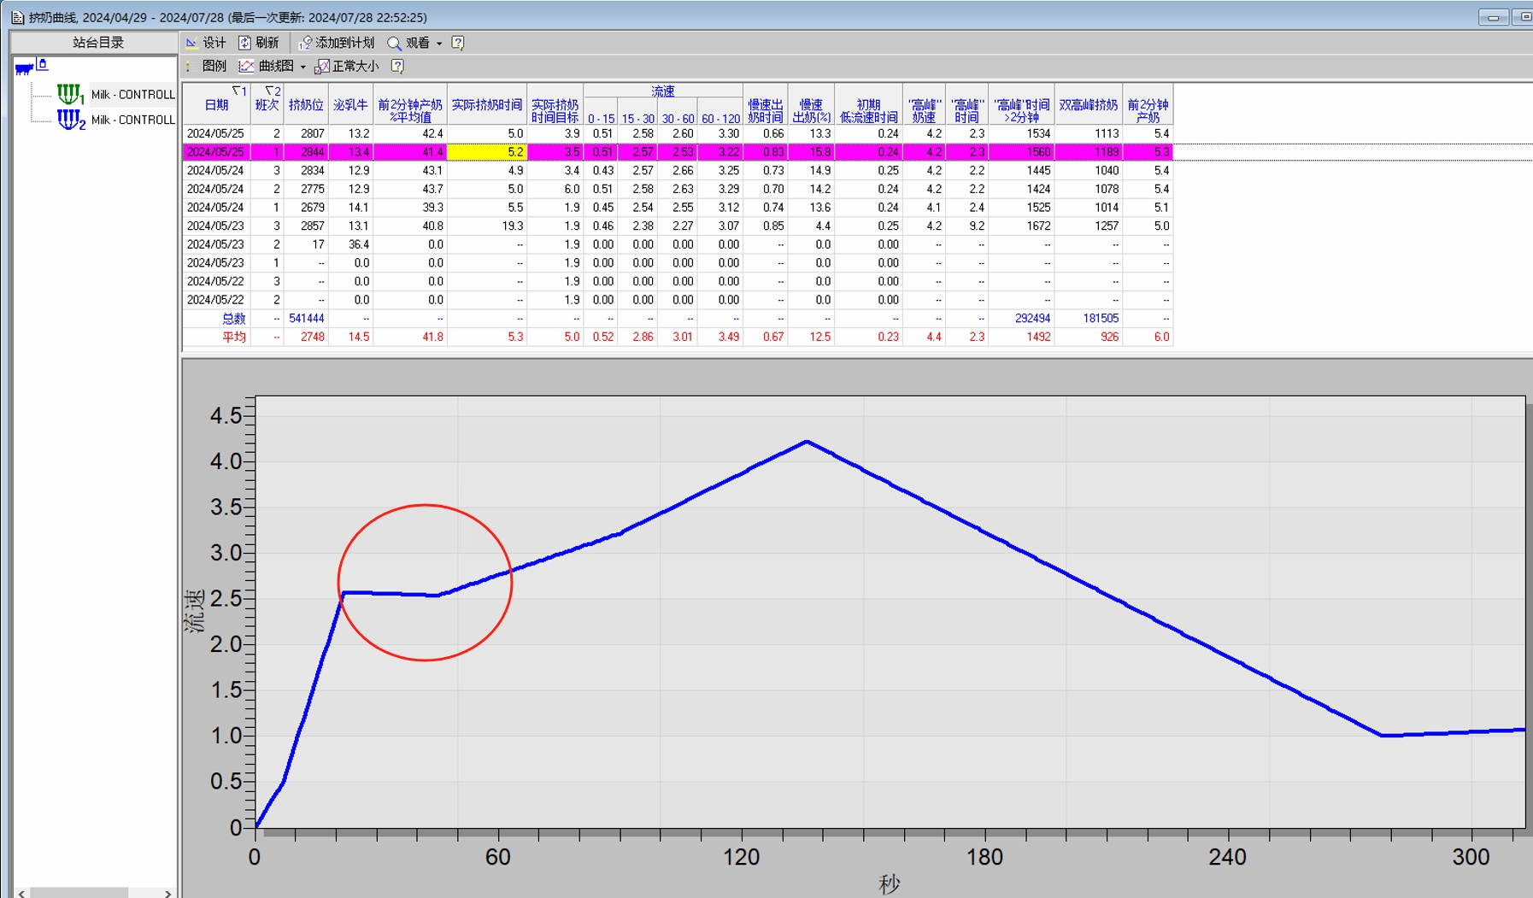Sort by the 班次 column header

pyautogui.click(x=267, y=104)
